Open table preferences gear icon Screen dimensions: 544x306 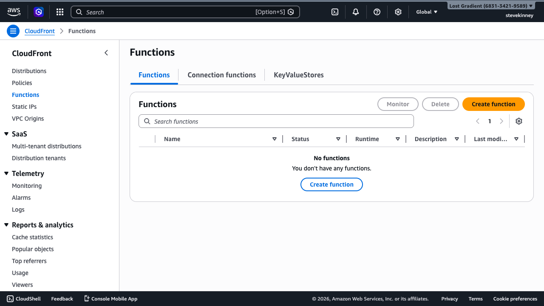[519, 121]
